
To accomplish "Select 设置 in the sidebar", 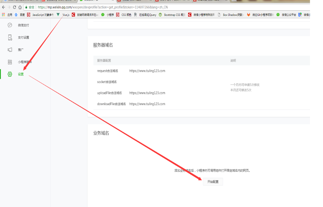I will tap(21, 74).
